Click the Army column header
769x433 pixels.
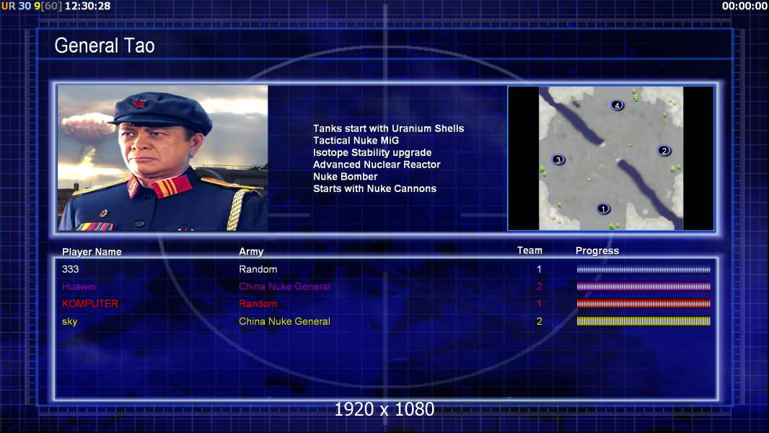(251, 252)
